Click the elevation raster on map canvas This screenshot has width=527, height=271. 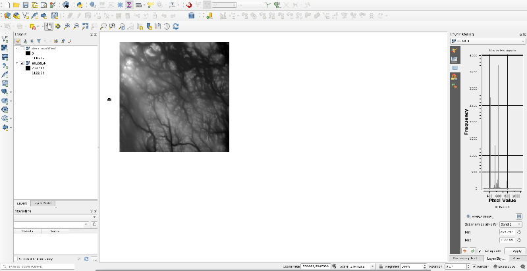pyautogui.click(x=174, y=97)
